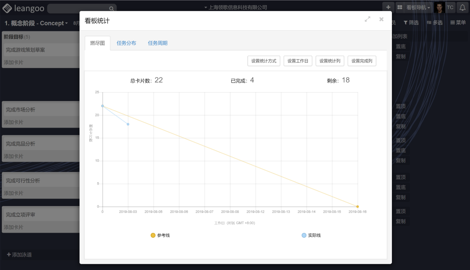Click the actual line point at 2019-08-03

point(128,124)
